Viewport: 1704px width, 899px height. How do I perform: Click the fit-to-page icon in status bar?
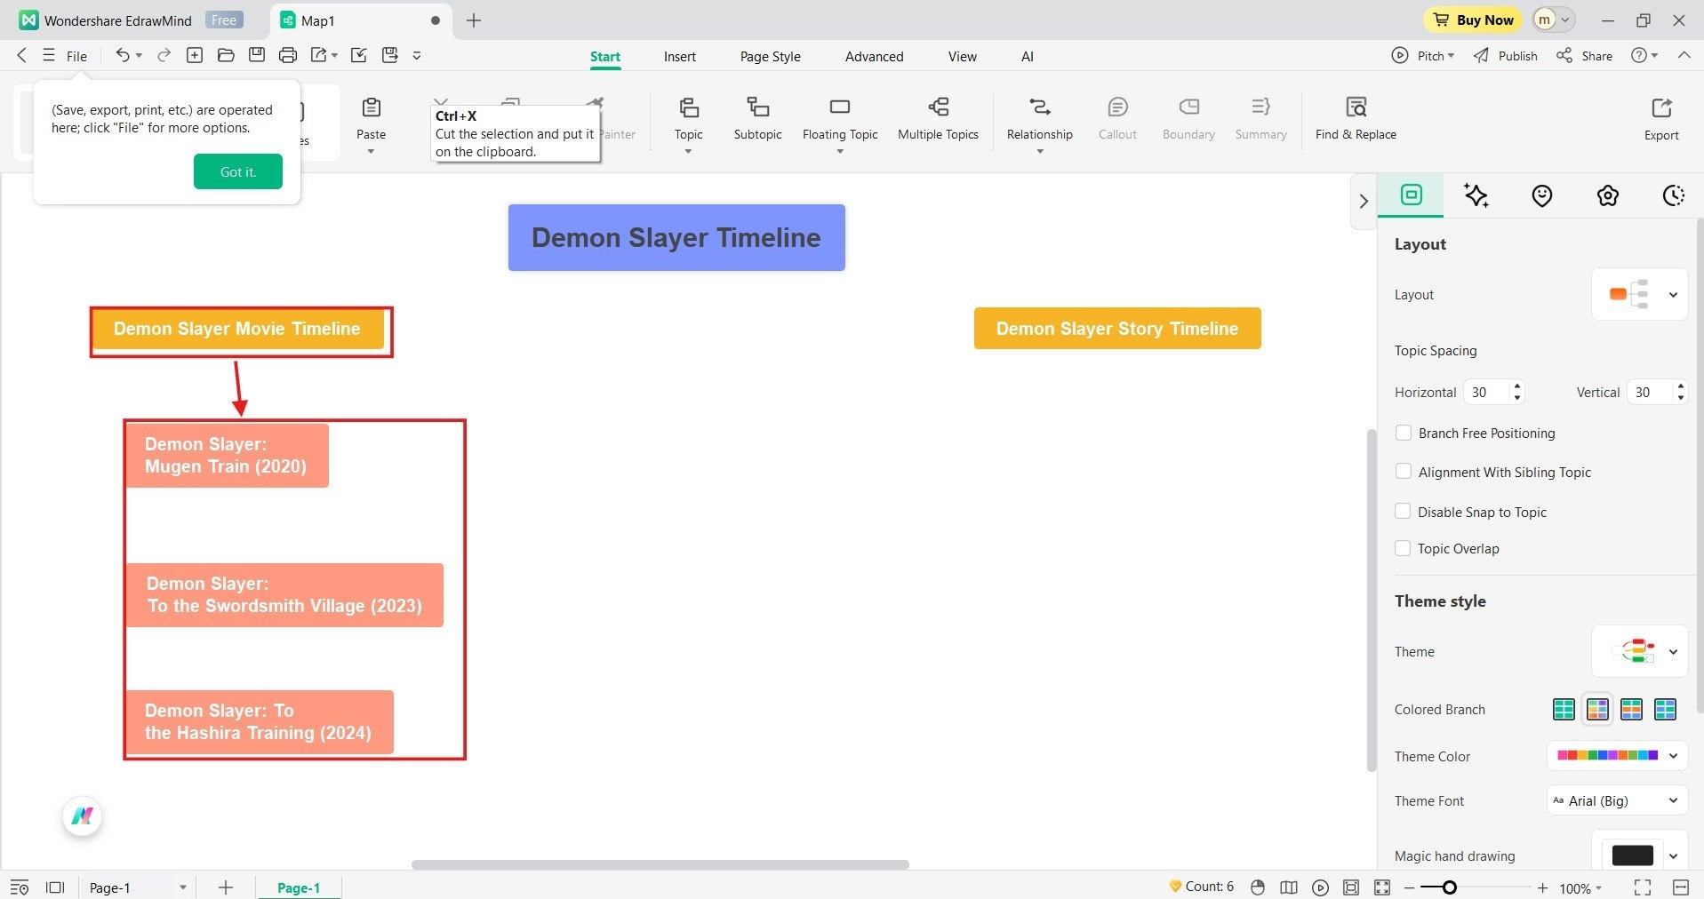(x=1351, y=887)
